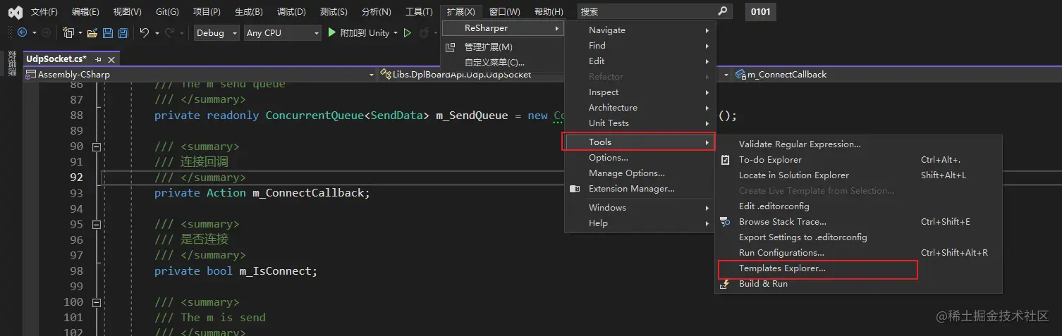1062x336 pixels.
Task: Click the 管理扩展 menu icon
Action: click(x=451, y=47)
